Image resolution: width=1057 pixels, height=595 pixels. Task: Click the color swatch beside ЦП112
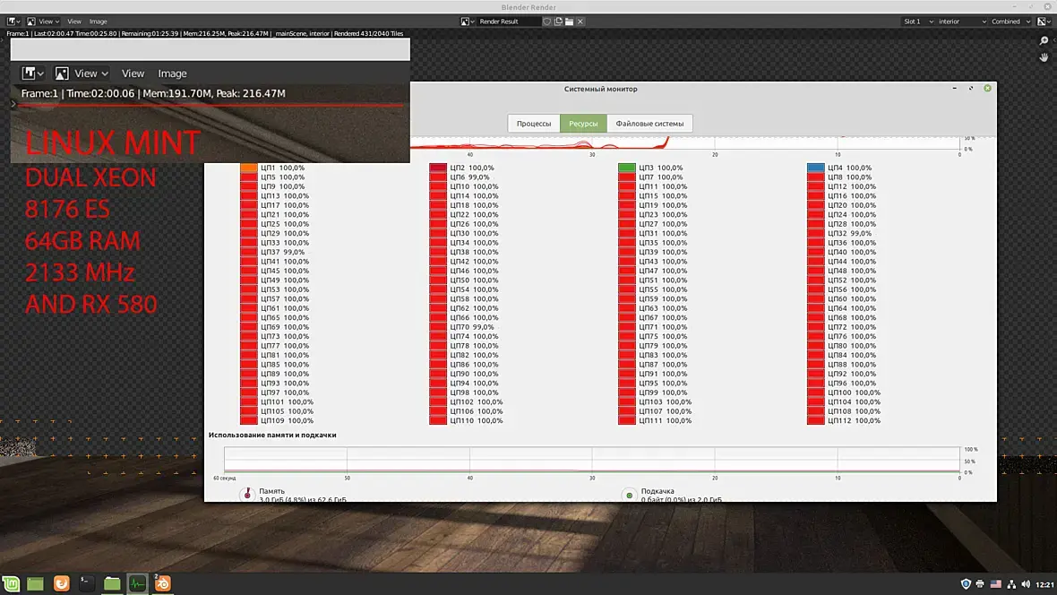pyautogui.click(x=816, y=420)
